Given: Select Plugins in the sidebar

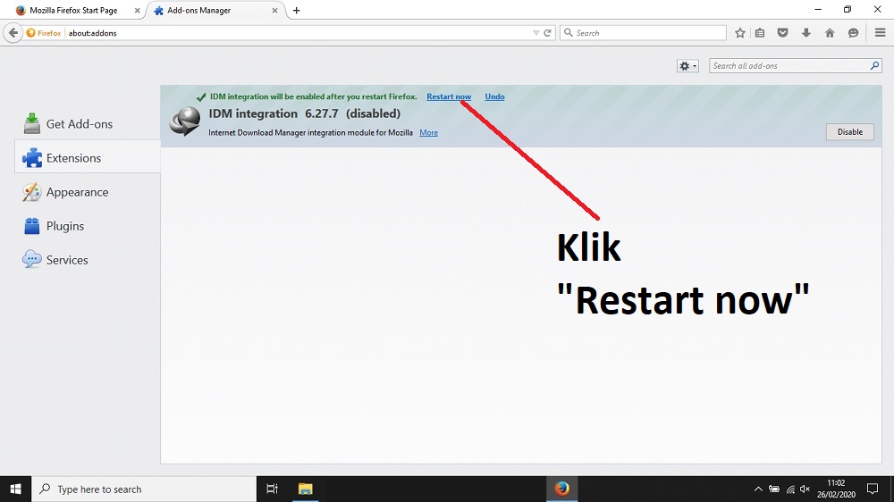Looking at the screenshot, I should click(64, 226).
